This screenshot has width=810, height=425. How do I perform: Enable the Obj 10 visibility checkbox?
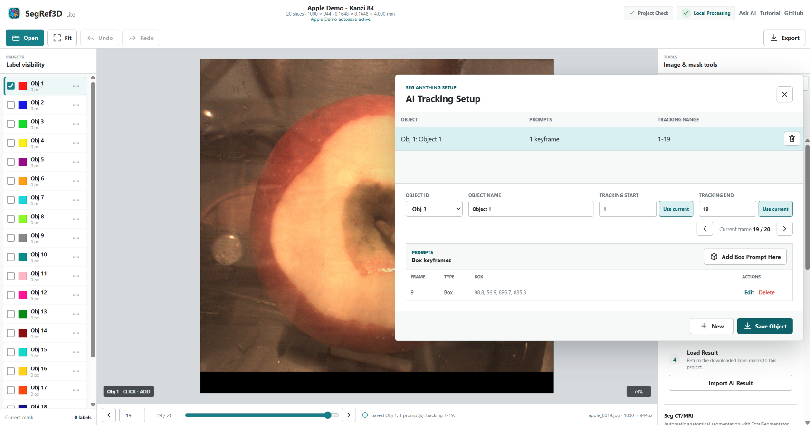click(11, 257)
